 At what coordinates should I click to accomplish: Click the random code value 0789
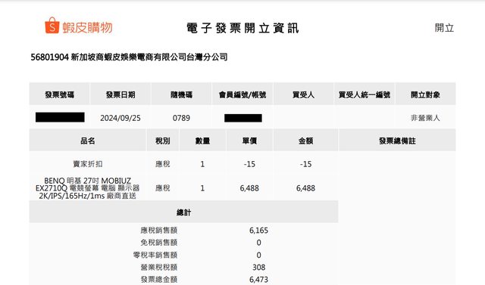pyautogui.click(x=181, y=118)
